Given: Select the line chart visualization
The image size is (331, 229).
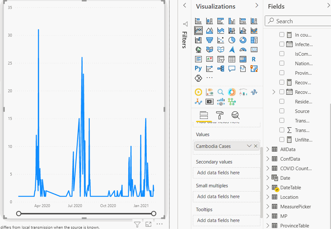Looking at the screenshot, I should tap(198, 30).
